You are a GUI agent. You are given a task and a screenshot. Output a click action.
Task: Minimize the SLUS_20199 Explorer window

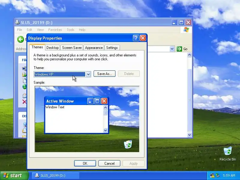point(174,22)
